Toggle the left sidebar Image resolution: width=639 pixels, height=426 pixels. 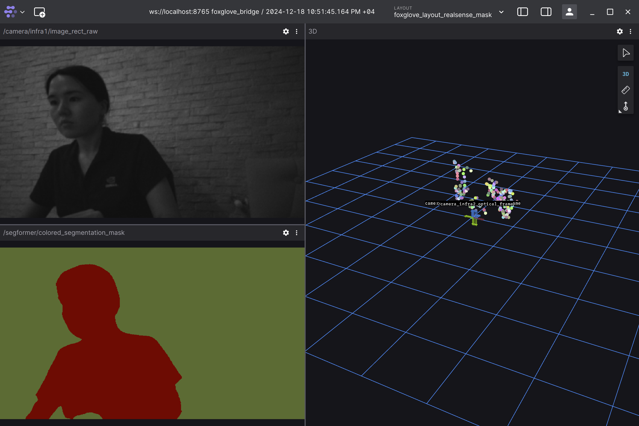[522, 12]
